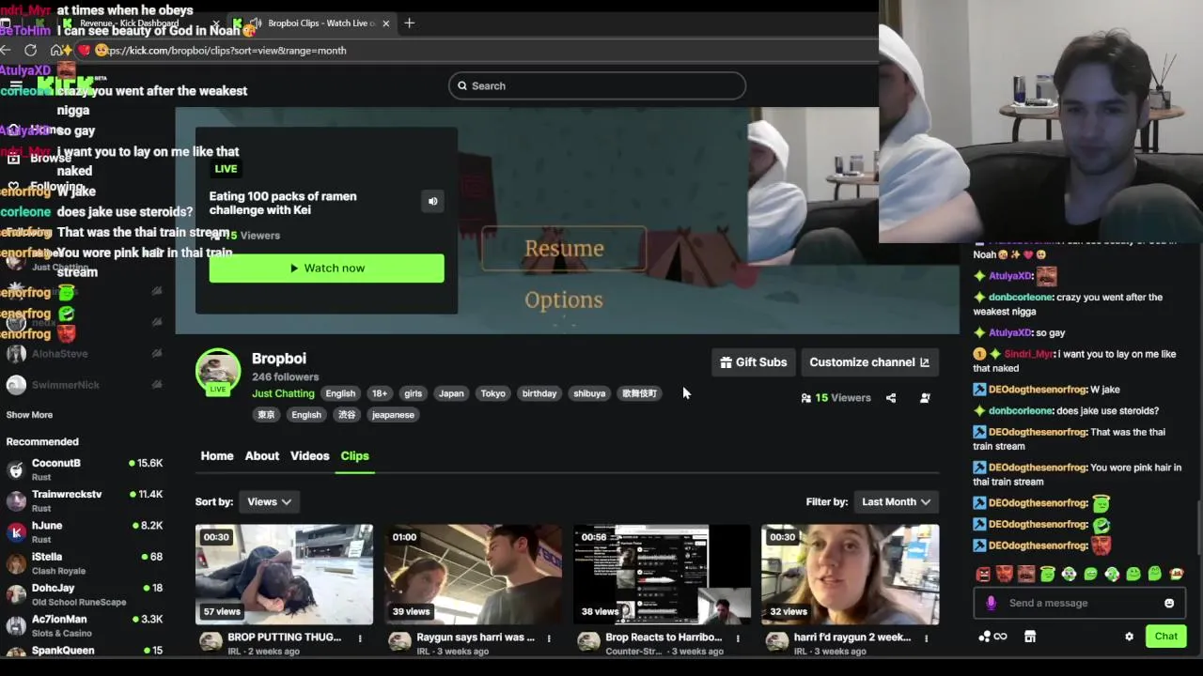1203x676 pixels.
Task: Click Bropboi's profile avatar with LIVE badge
Action: [x=218, y=372]
